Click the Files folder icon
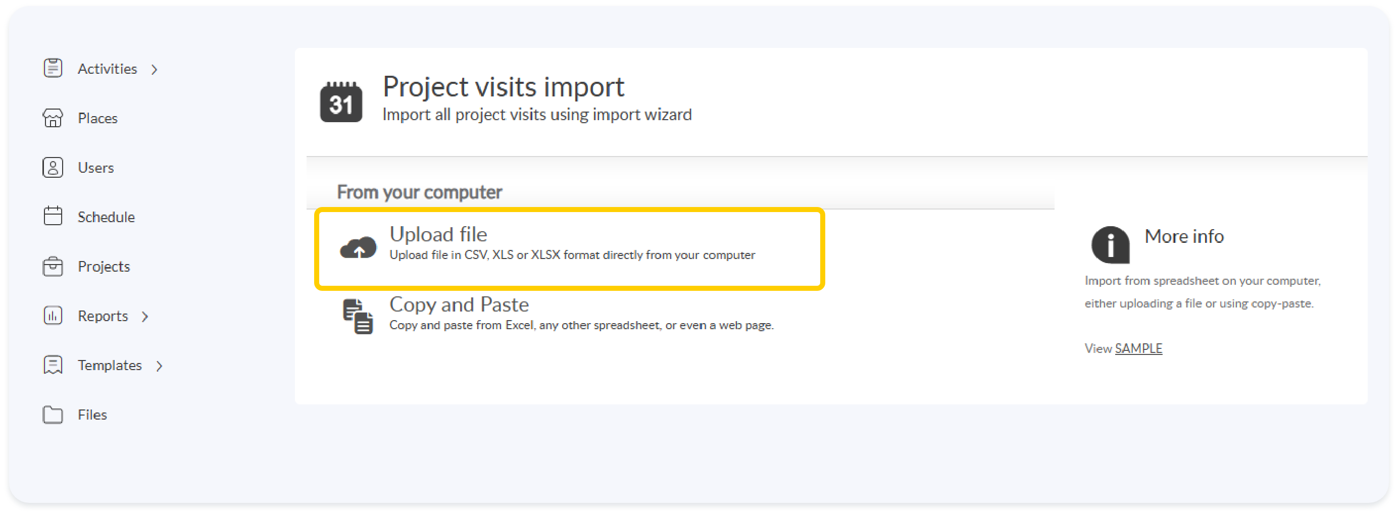 pos(53,415)
